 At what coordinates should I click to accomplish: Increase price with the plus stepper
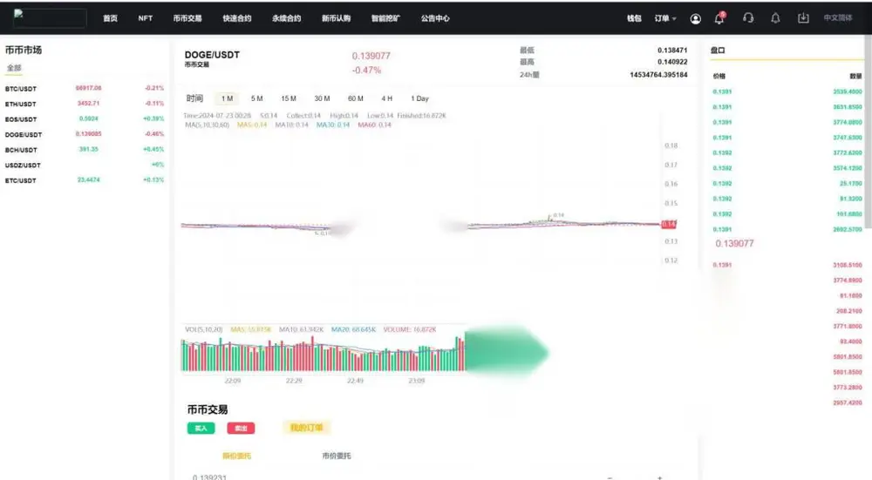[x=659, y=477]
